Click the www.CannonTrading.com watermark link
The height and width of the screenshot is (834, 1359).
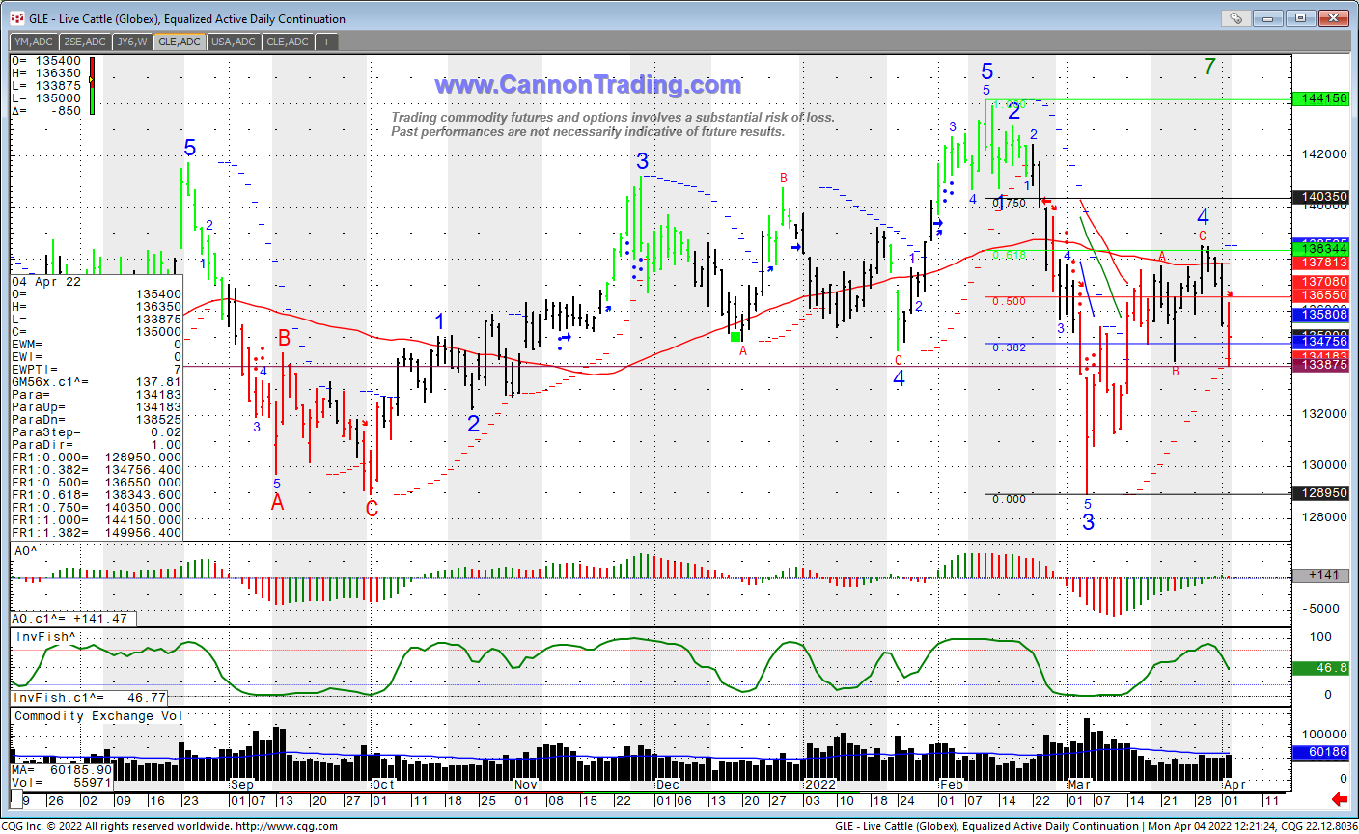[x=588, y=85]
